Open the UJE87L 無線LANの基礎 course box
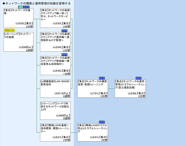This screenshot has height=146, width=186. click(x=55, y=132)
